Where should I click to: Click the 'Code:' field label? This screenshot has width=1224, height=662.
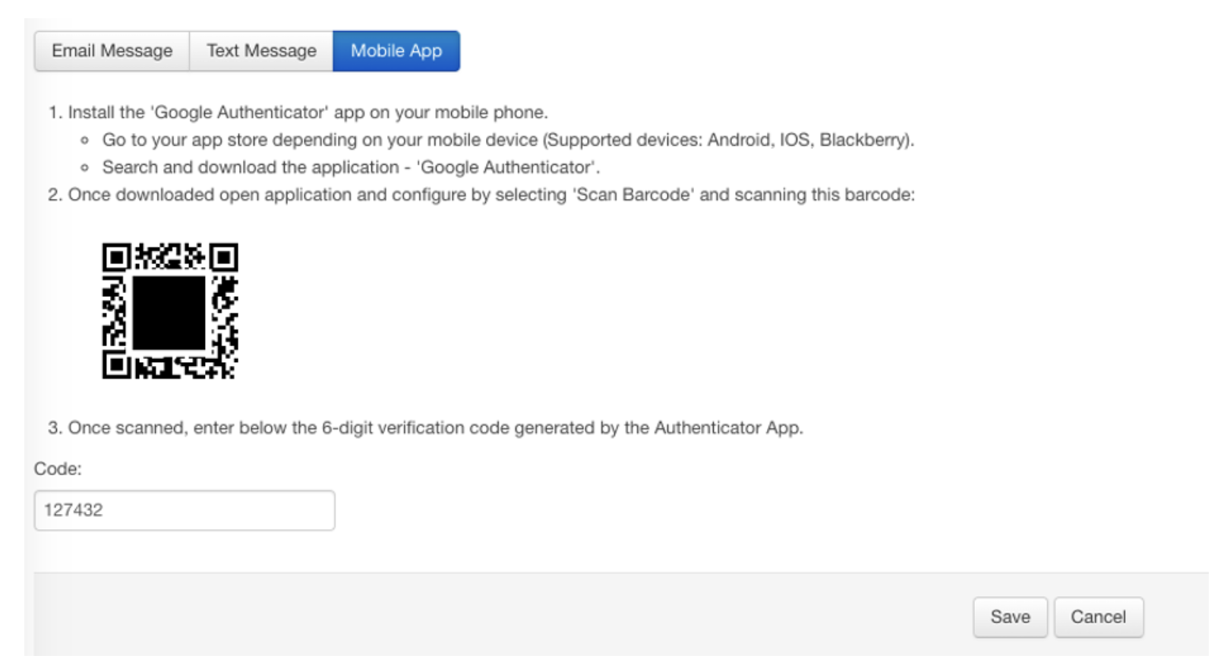point(58,468)
